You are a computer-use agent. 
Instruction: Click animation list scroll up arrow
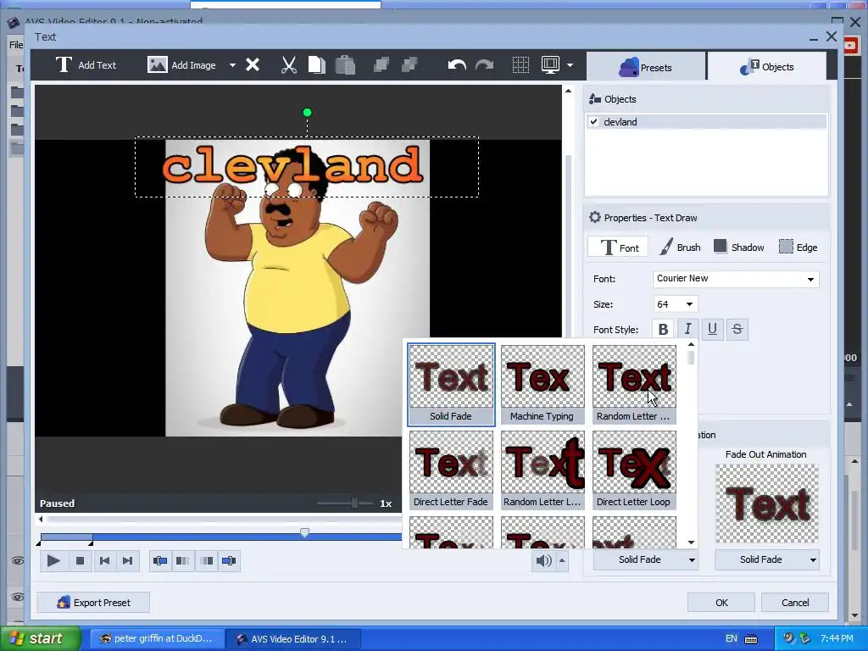(691, 344)
